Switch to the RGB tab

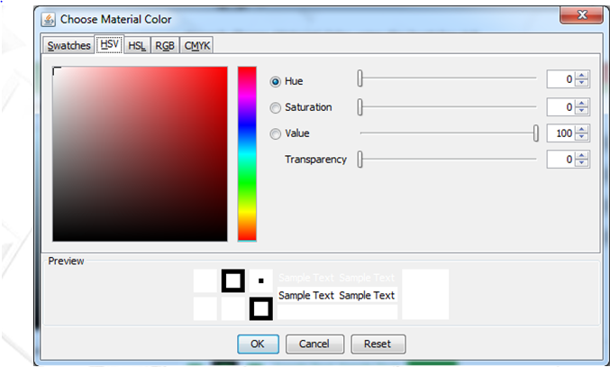tap(165, 45)
